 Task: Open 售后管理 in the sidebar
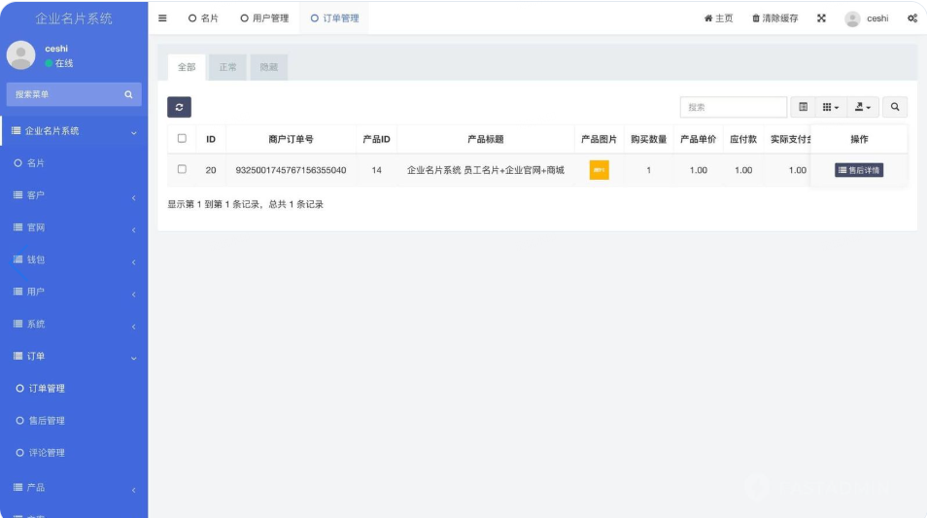[x=47, y=421]
